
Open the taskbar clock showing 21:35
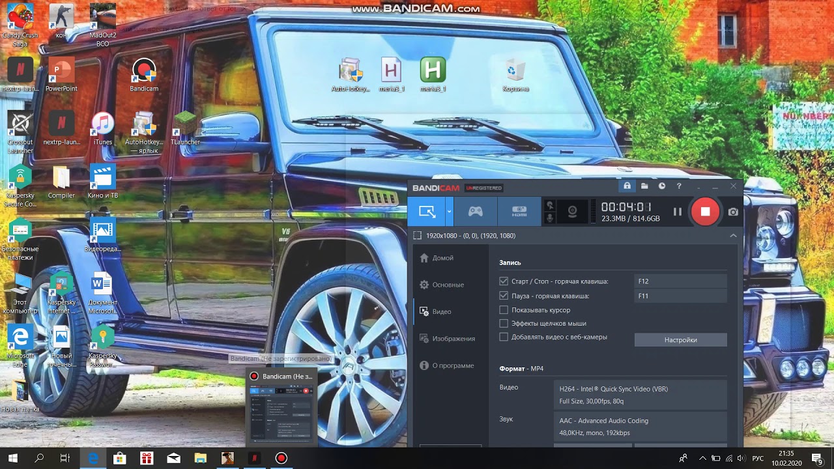coord(786,459)
